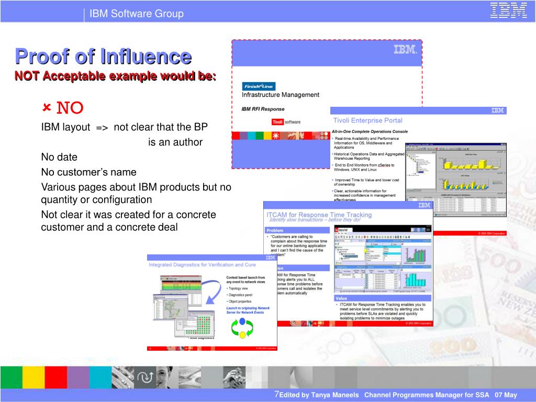The height and width of the screenshot is (402, 536).
Task: Click the IBM logo in header
Action: click(x=509, y=10)
